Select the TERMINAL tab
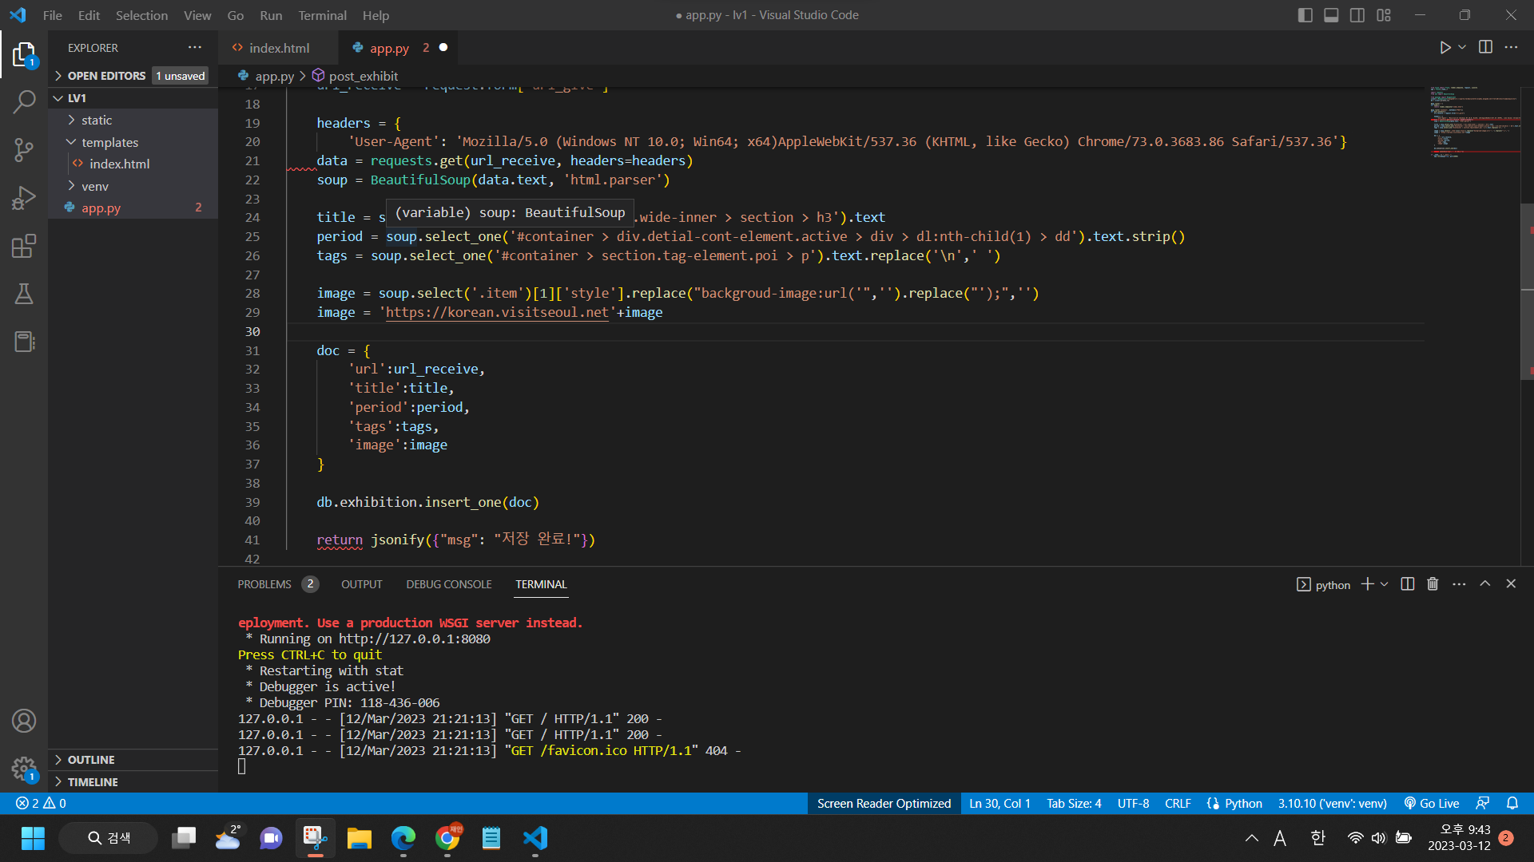 pos(541,584)
